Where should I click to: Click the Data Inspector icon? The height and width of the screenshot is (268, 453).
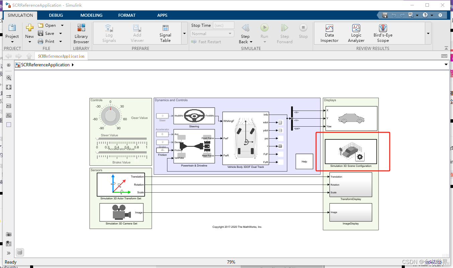click(x=329, y=32)
